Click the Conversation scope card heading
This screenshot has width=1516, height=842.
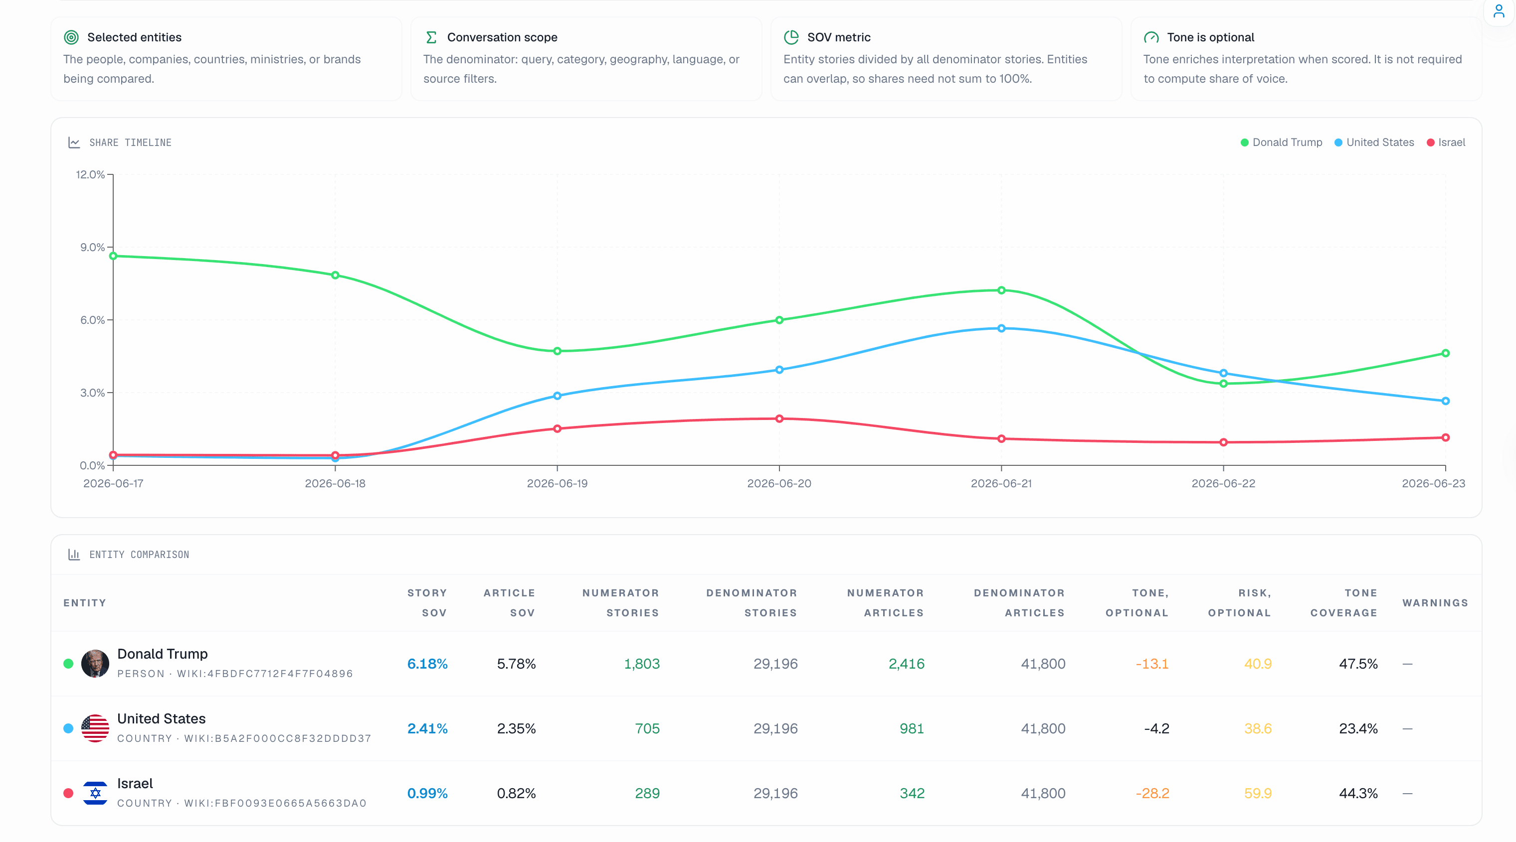coord(502,37)
